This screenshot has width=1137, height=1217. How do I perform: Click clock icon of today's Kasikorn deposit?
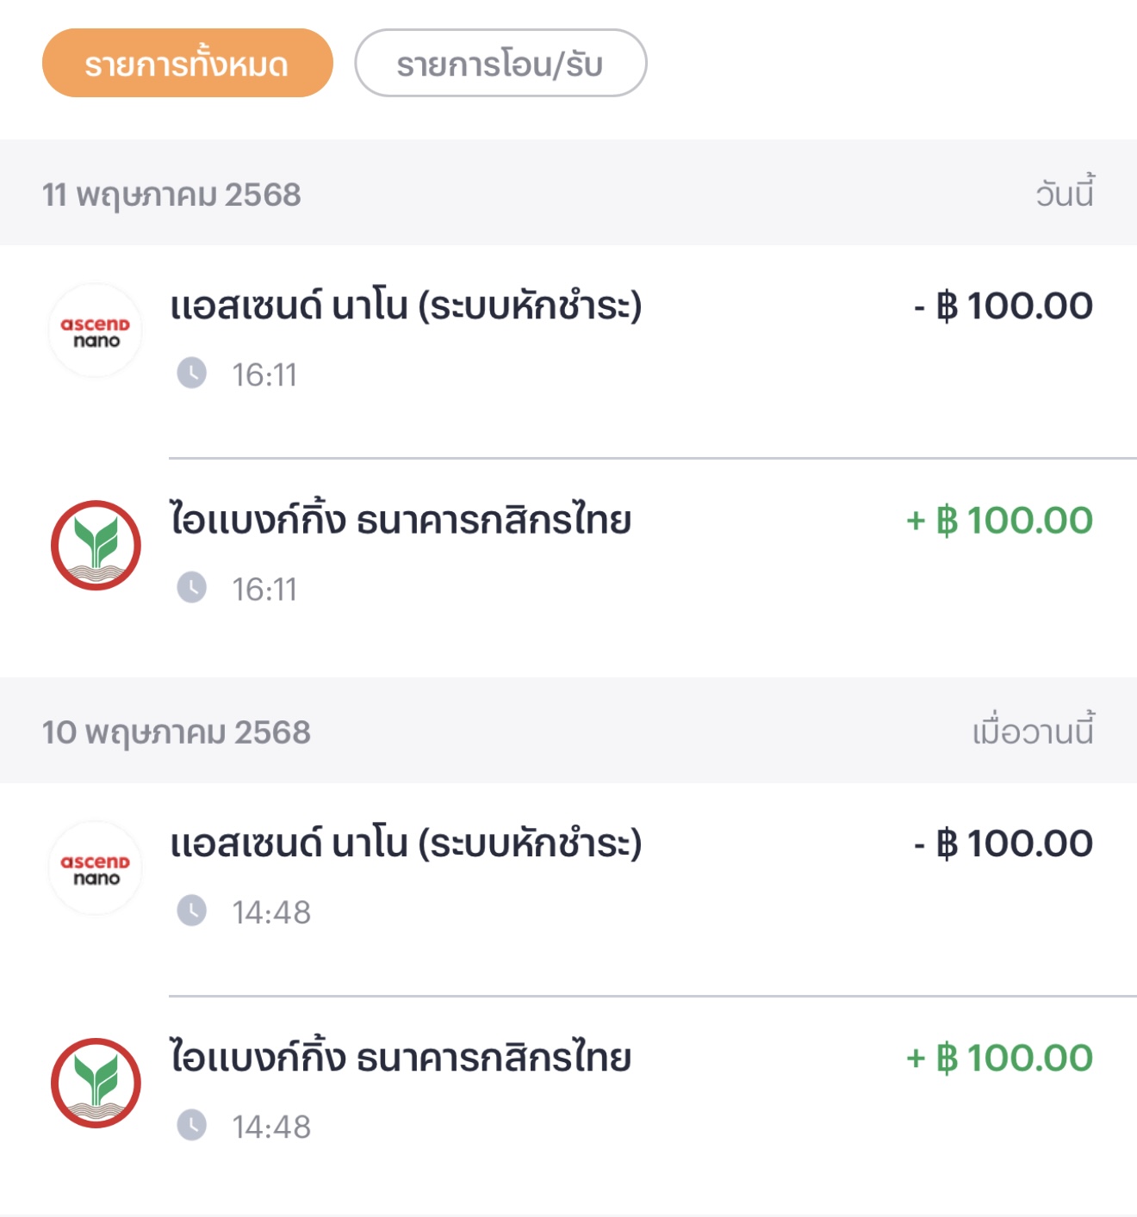pos(192,588)
